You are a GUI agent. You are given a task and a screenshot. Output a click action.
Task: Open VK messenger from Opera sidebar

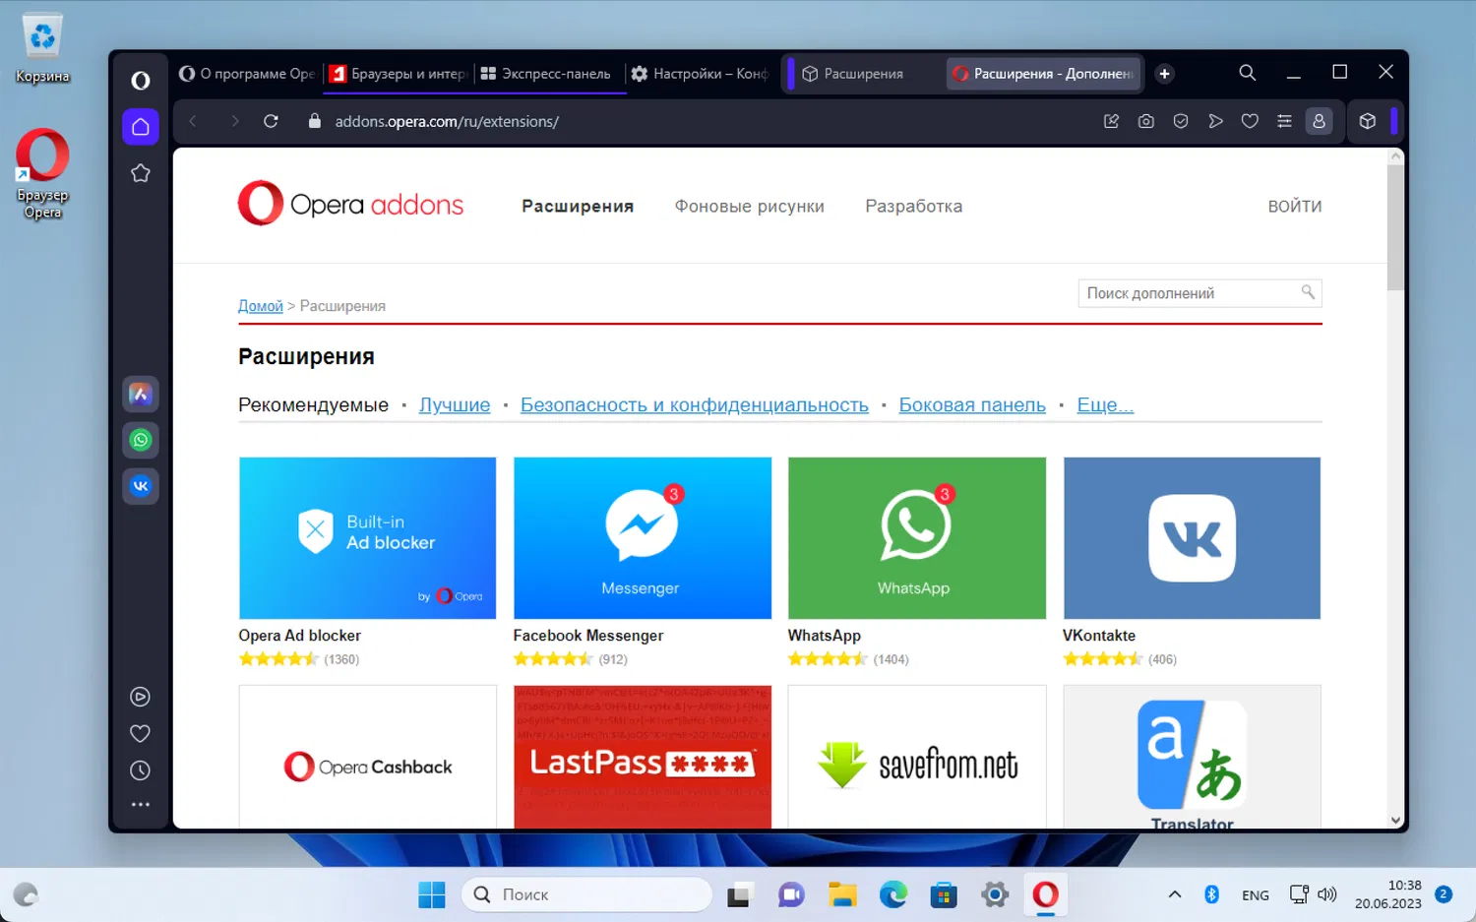click(x=141, y=485)
